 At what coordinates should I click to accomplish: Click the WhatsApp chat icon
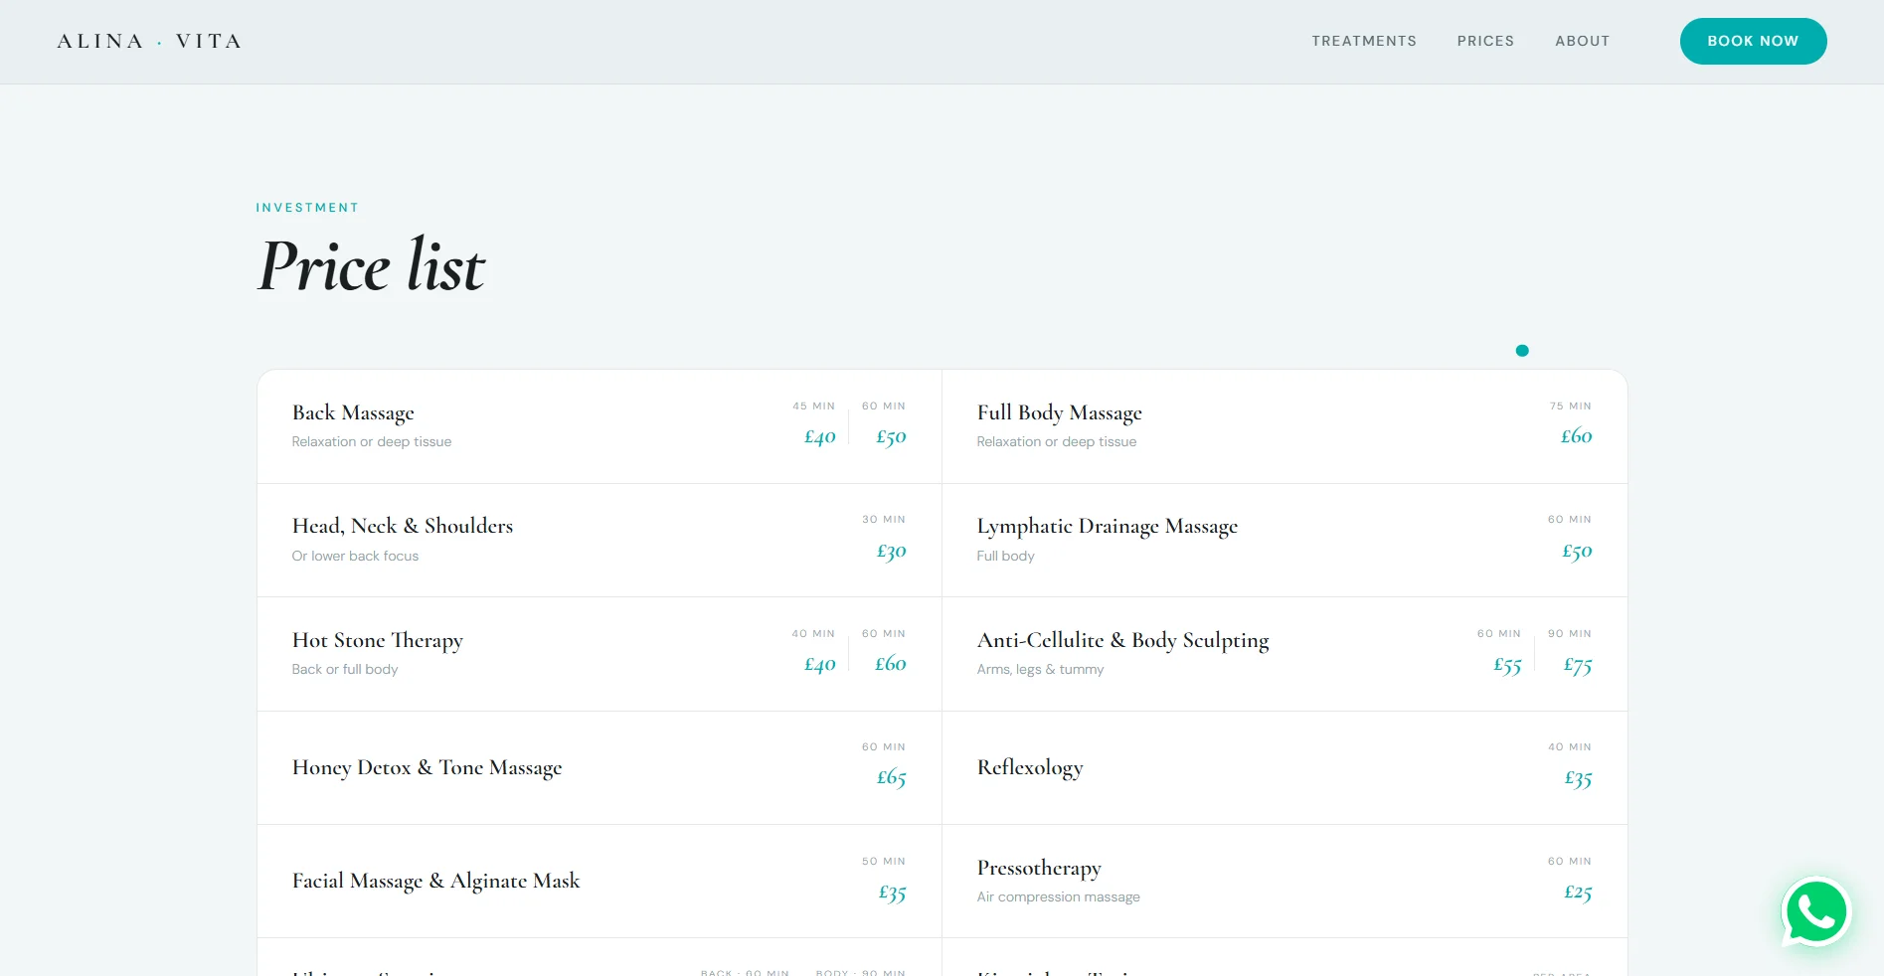tap(1815, 911)
